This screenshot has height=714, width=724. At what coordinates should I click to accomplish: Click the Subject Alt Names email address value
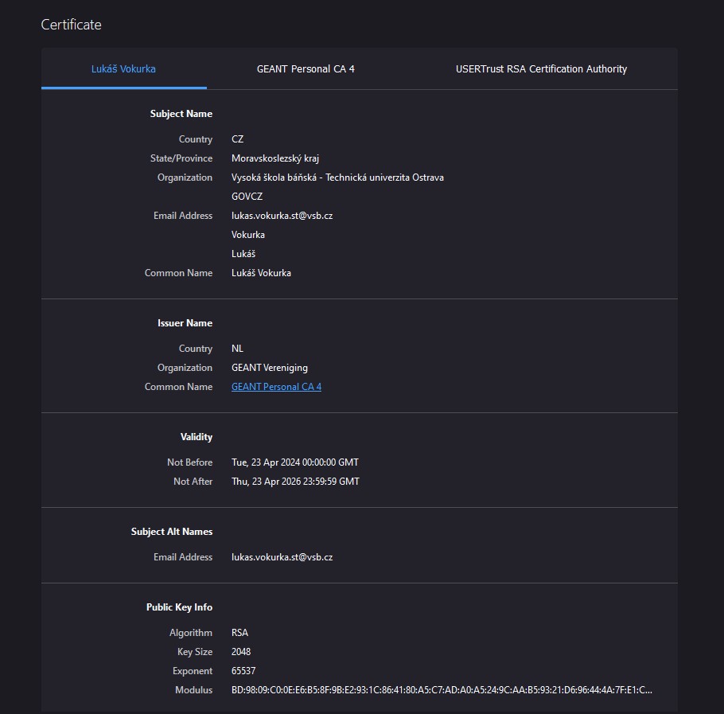pos(282,557)
